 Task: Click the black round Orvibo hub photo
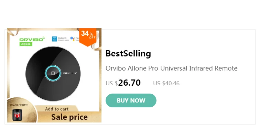pyautogui.click(x=53, y=74)
